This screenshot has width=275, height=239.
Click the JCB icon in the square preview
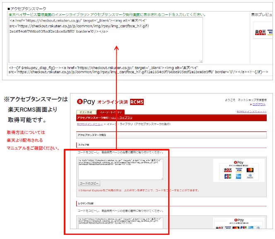tap(228, 176)
